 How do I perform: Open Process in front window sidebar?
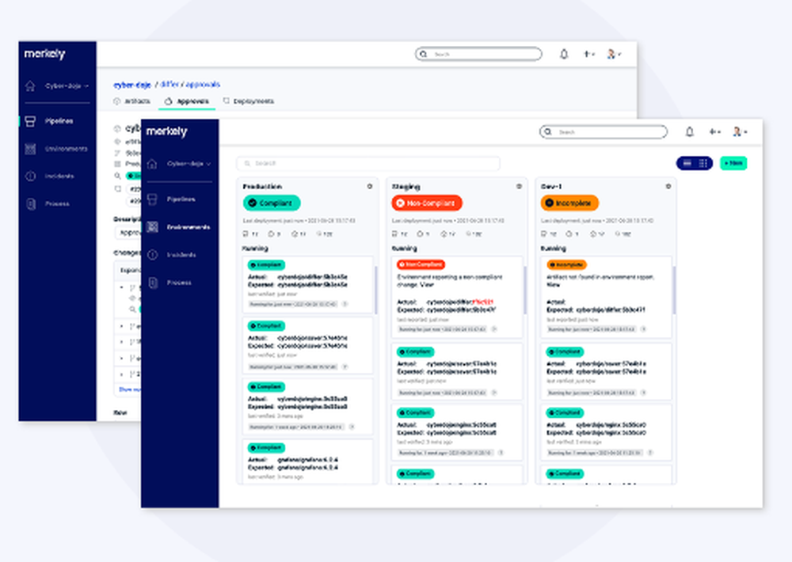[x=181, y=283]
